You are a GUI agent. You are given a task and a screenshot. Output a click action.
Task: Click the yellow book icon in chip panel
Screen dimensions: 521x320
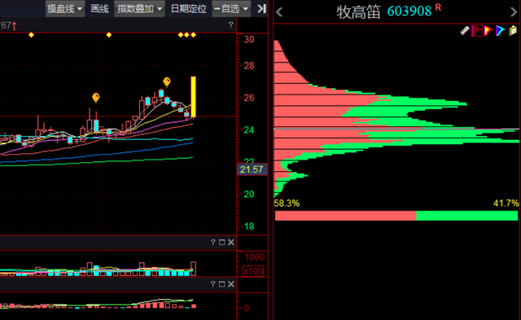click(513, 31)
